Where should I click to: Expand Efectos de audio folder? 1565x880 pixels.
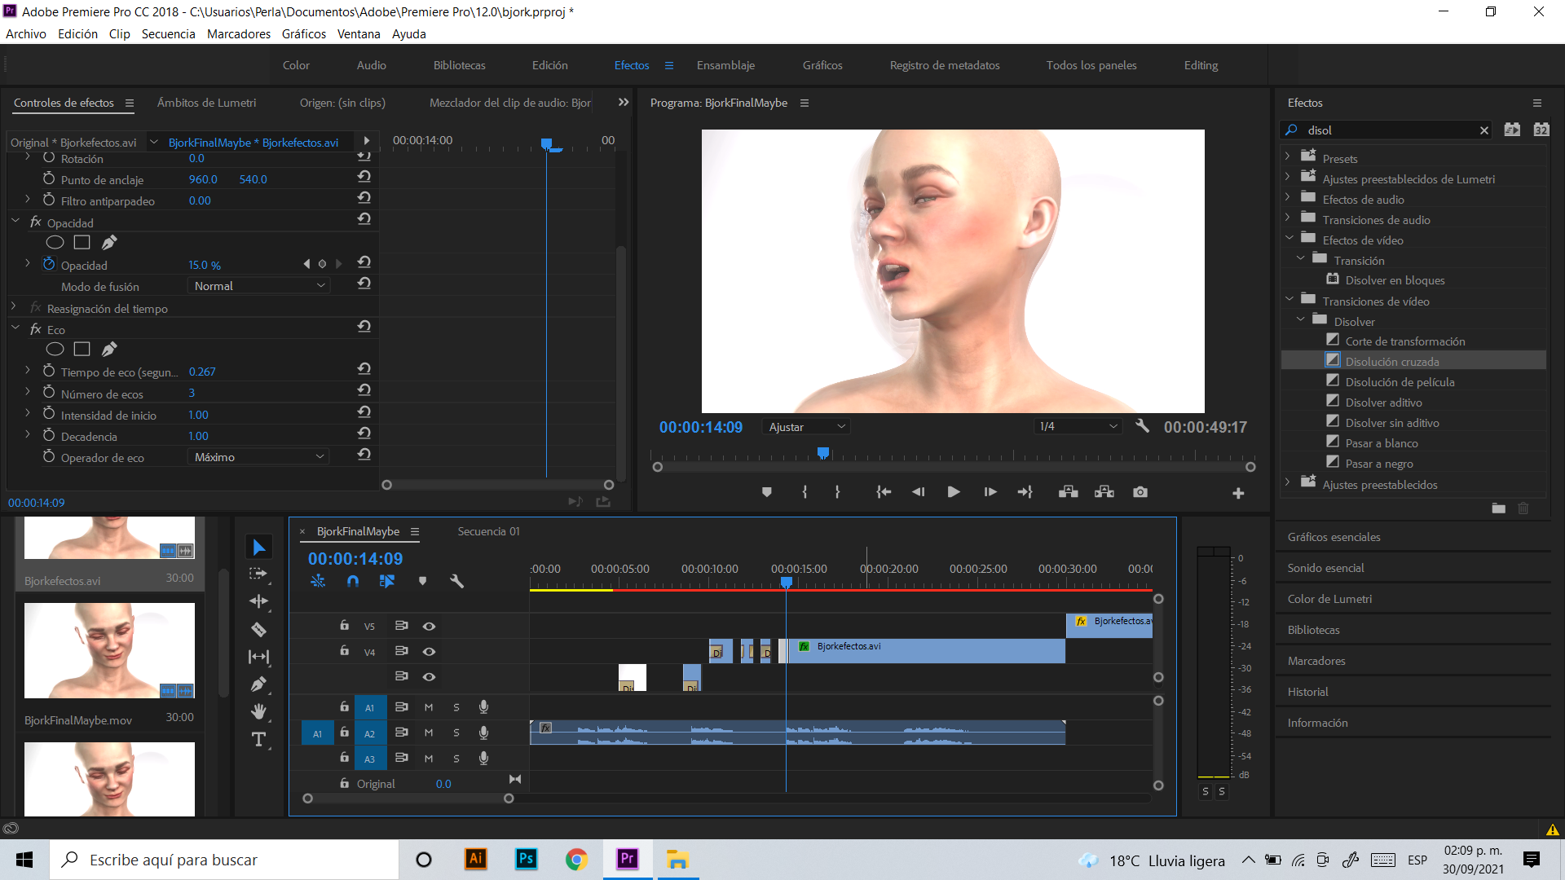(x=1288, y=198)
